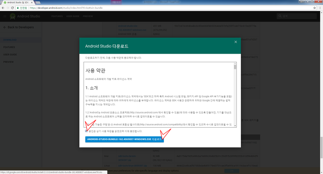Click the '1. 소개' section heading
Viewport: 323px width, 174px height.
coord(91,88)
